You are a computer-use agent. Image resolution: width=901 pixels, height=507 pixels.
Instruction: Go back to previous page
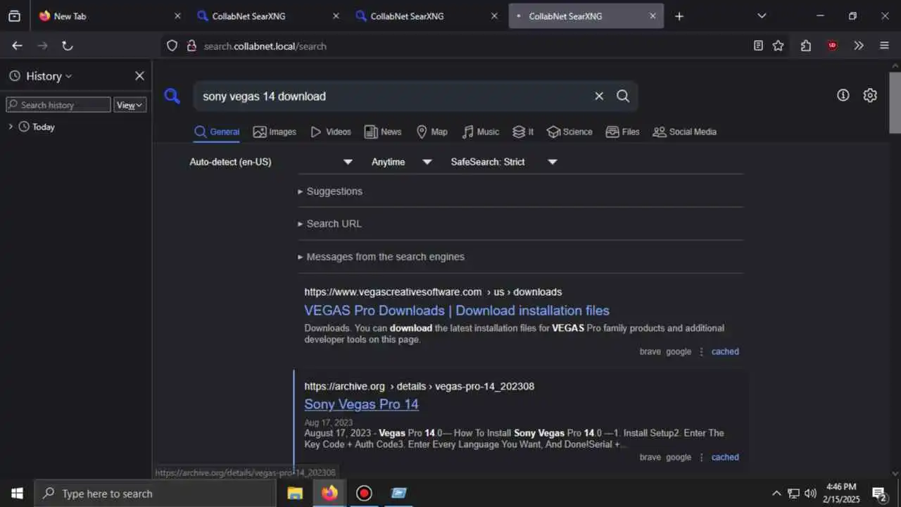18,46
